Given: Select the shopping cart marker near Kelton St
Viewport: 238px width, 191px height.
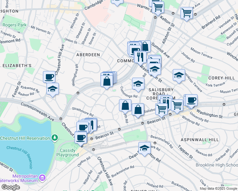Looking at the screenshot, I should 158,7.
